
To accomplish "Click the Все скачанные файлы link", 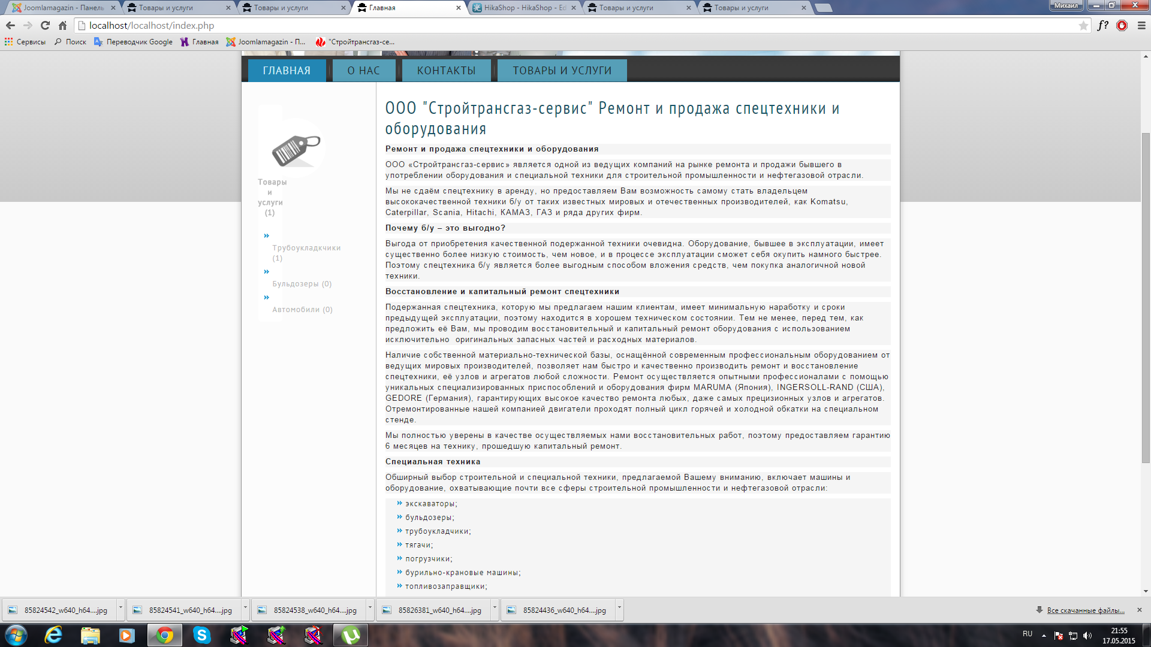I will 1085,610.
